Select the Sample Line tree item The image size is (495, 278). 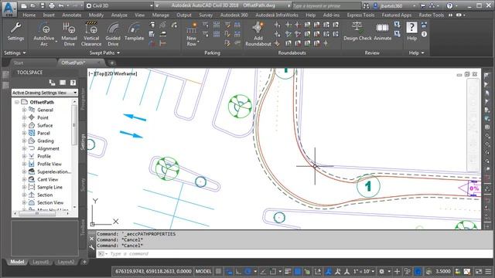pyautogui.click(x=49, y=187)
